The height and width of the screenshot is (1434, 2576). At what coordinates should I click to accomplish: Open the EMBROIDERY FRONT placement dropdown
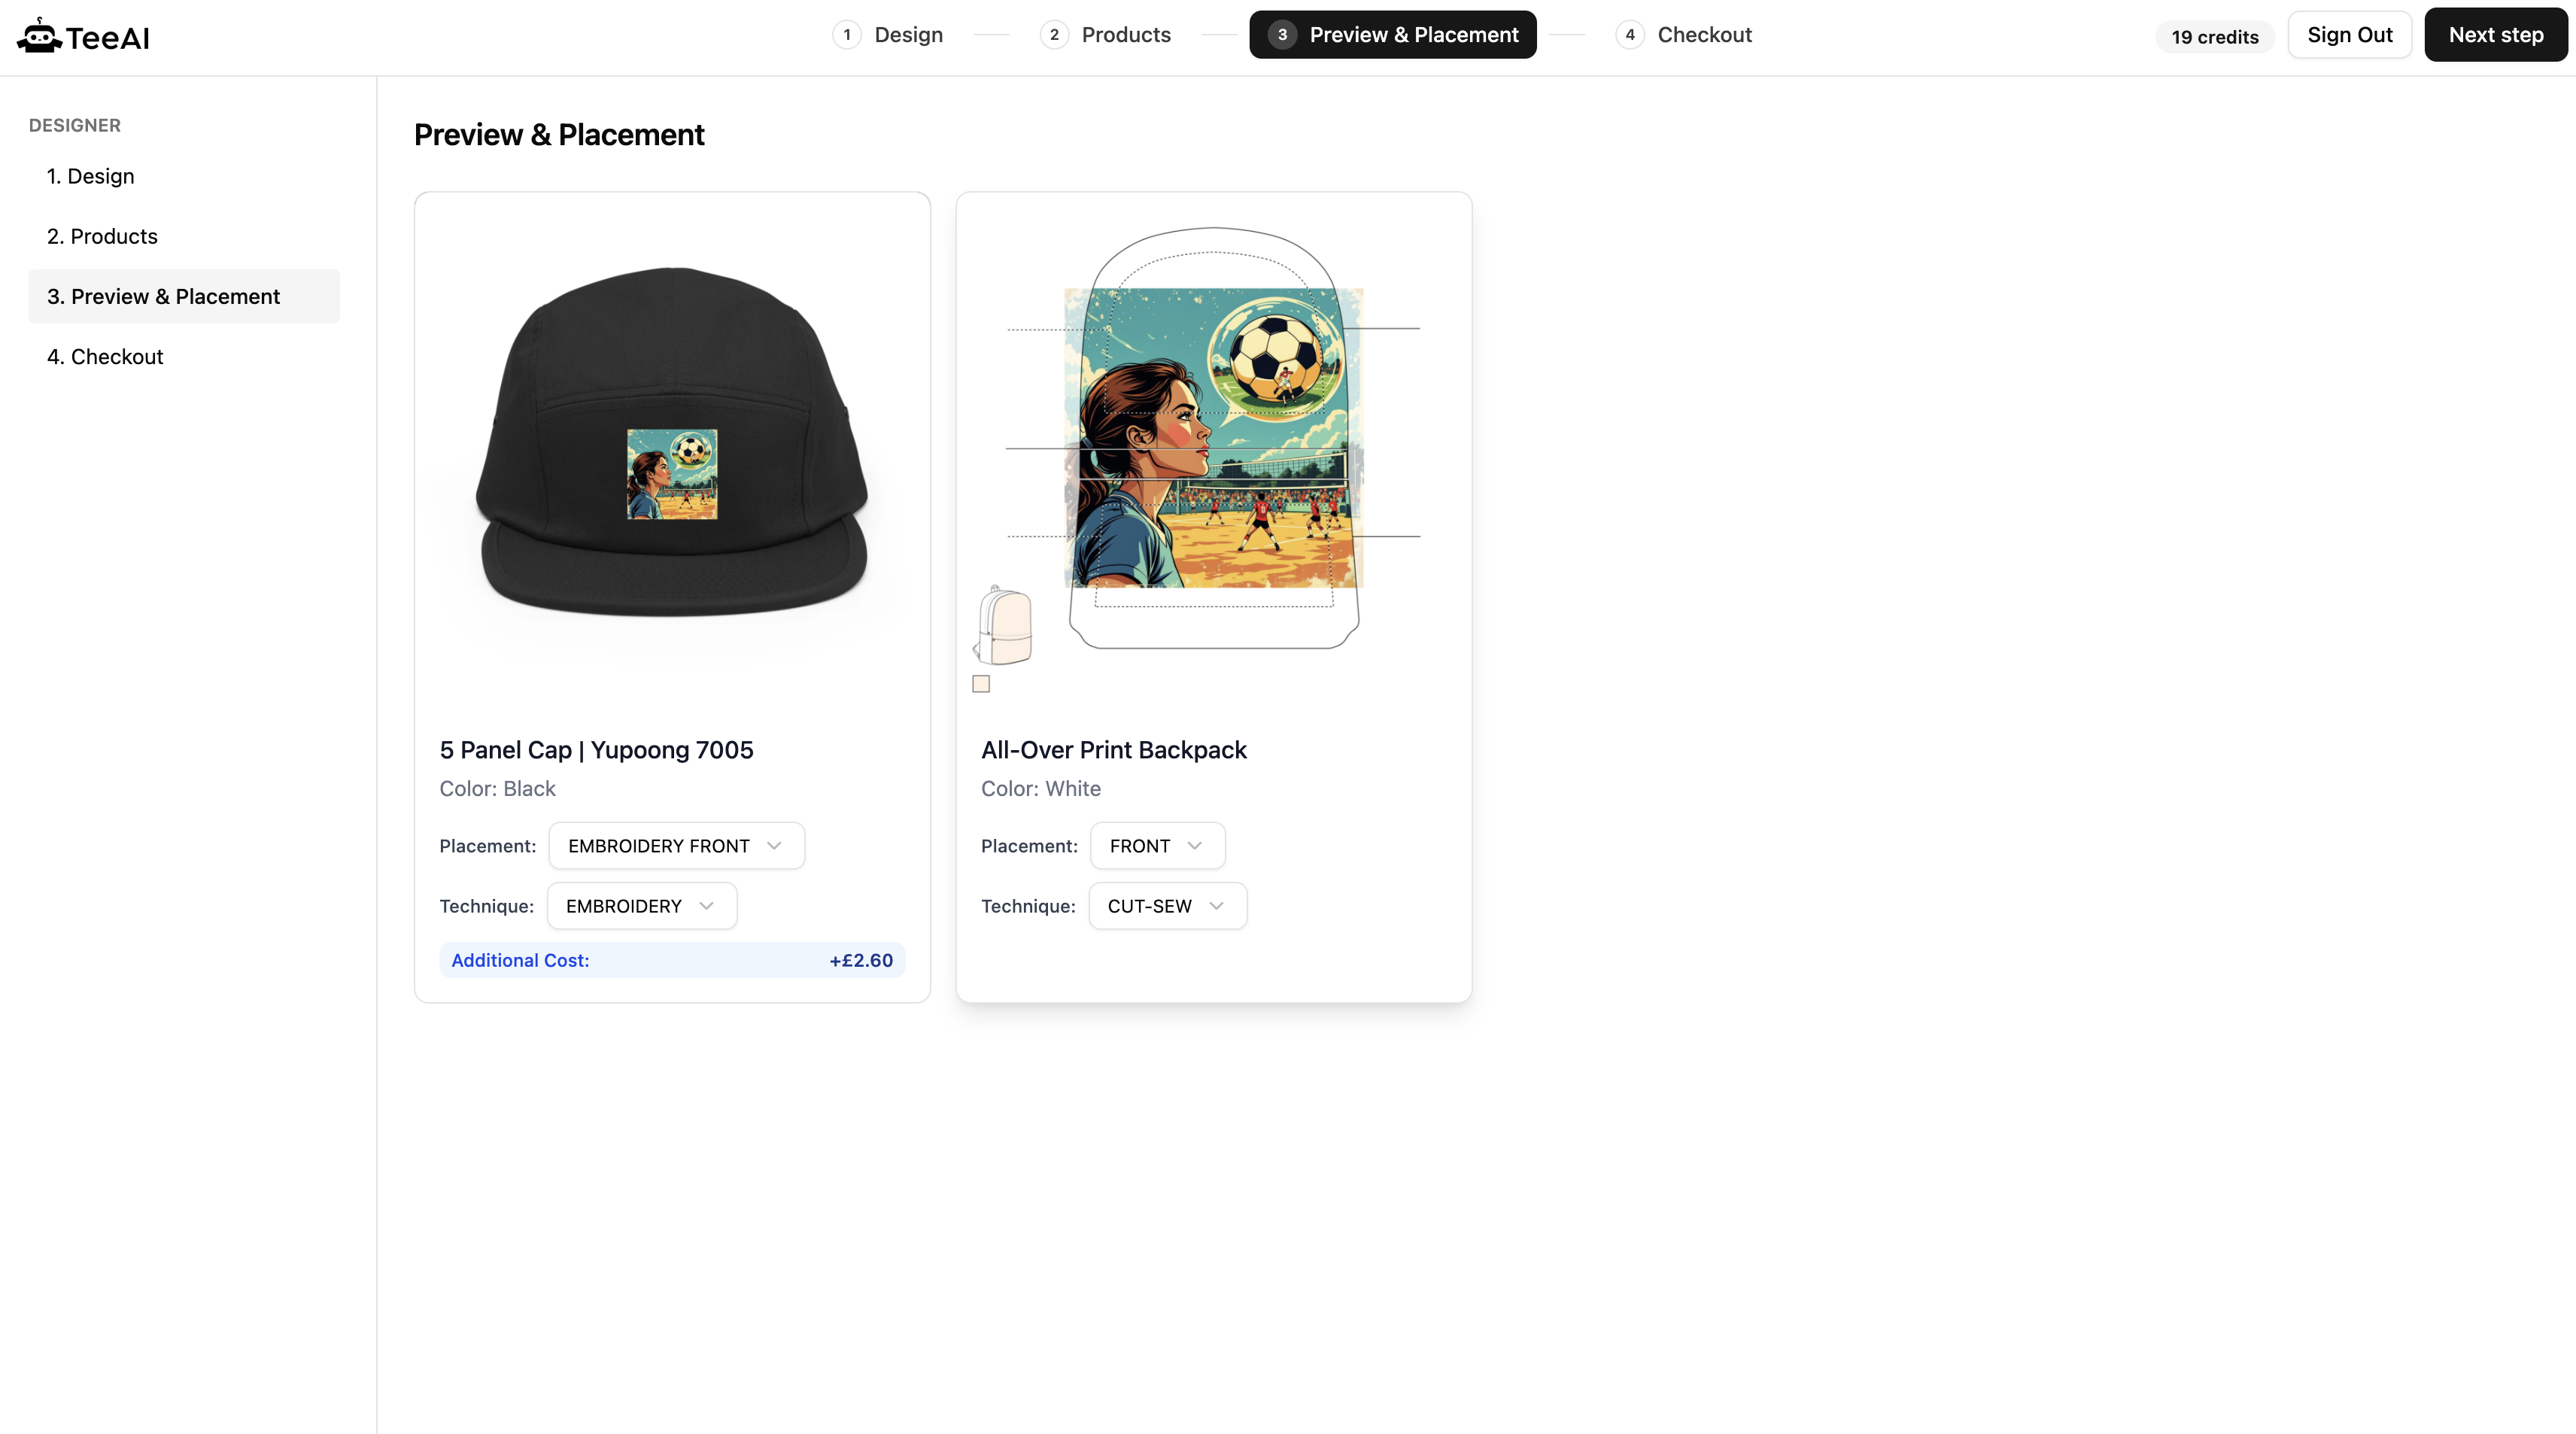(677, 846)
